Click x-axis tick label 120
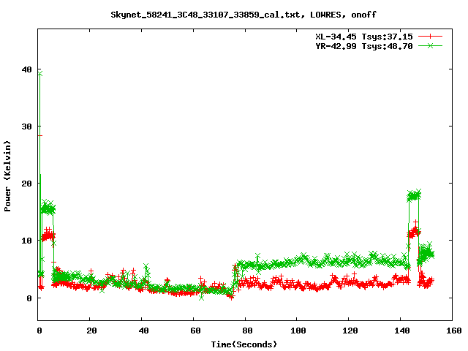Image resolution: width=468 pixels, height=351 pixels. pyautogui.click(x=350, y=331)
